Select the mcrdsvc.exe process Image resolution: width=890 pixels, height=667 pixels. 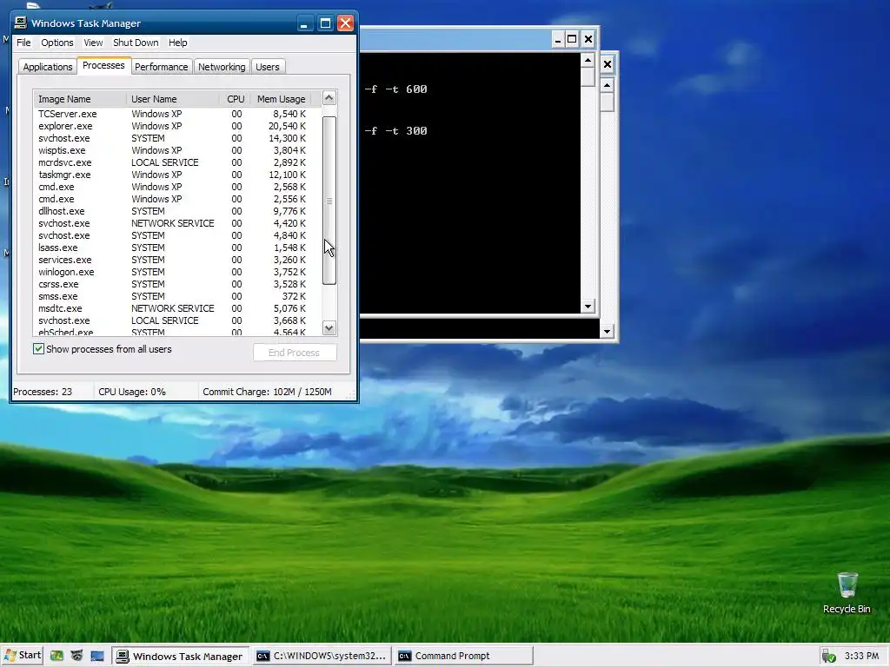pyautogui.click(x=172, y=162)
